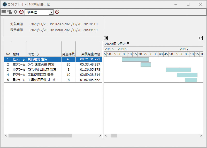The width and height of the screenshot is (207, 148).
Task: Click the save/export icon in the toolbar
Action: pos(10,12)
